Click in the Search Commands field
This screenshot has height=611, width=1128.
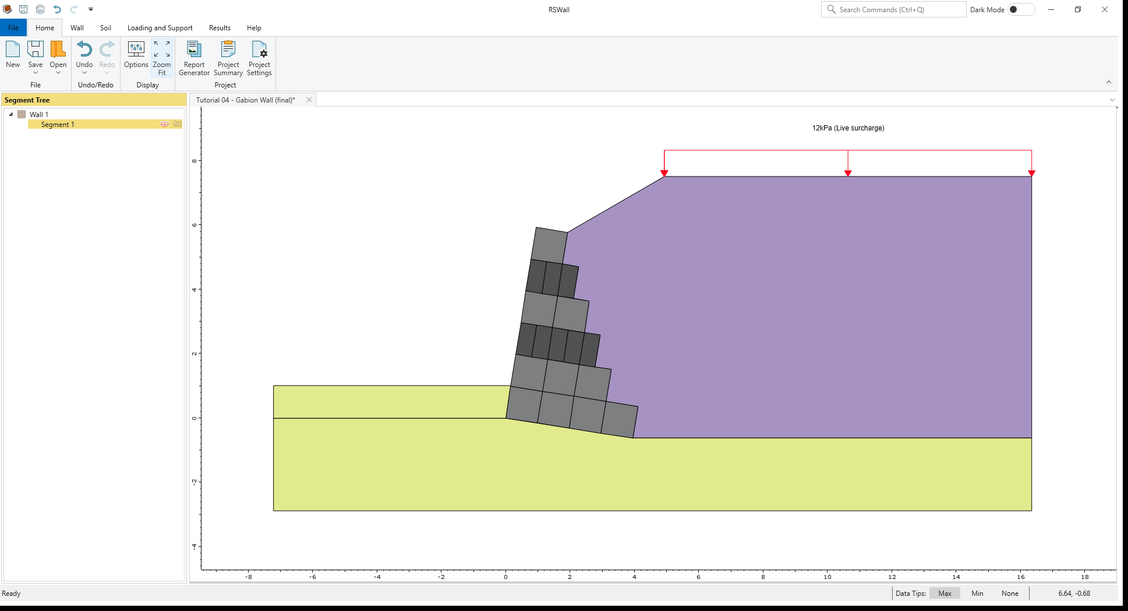click(x=894, y=9)
